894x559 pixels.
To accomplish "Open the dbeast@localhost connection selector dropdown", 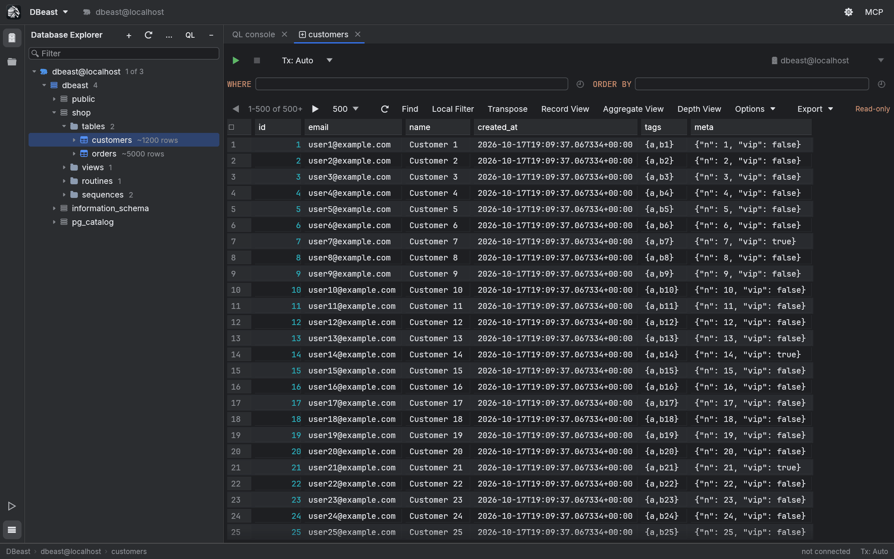I will [x=828, y=60].
